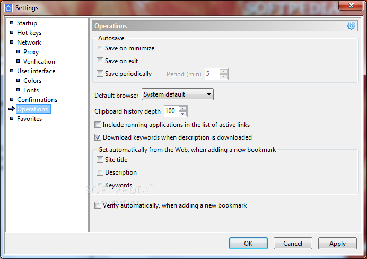The width and height of the screenshot is (367, 259).
Task: Click the Apply button
Action: pyautogui.click(x=337, y=243)
